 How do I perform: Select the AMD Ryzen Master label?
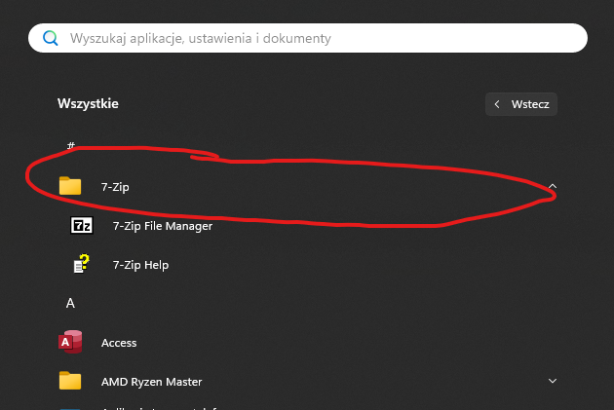click(151, 382)
